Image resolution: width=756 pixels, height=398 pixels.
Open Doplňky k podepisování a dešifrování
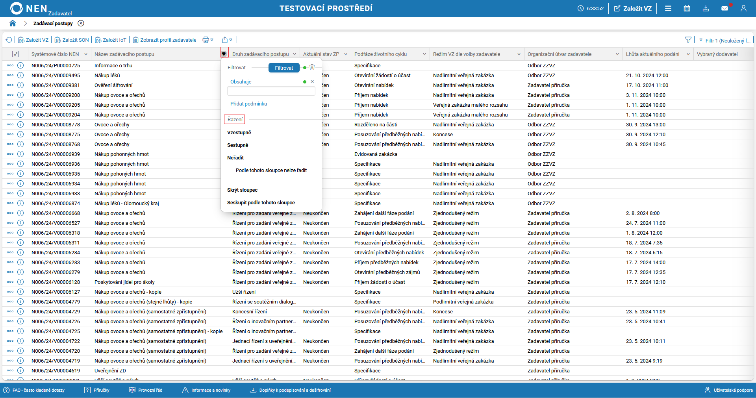click(291, 390)
